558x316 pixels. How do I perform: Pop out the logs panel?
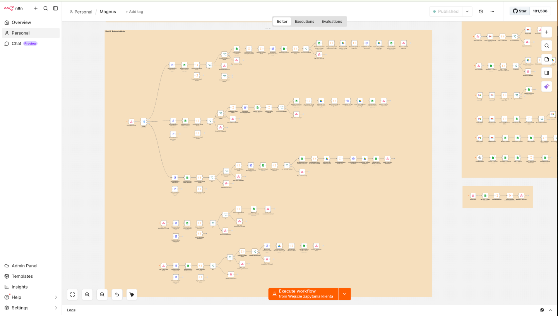coord(542,310)
